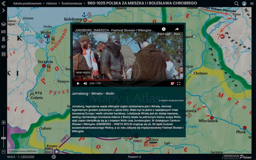Open the user profile icon
Screen dimensions: 256x160
[x=244, y=3]
